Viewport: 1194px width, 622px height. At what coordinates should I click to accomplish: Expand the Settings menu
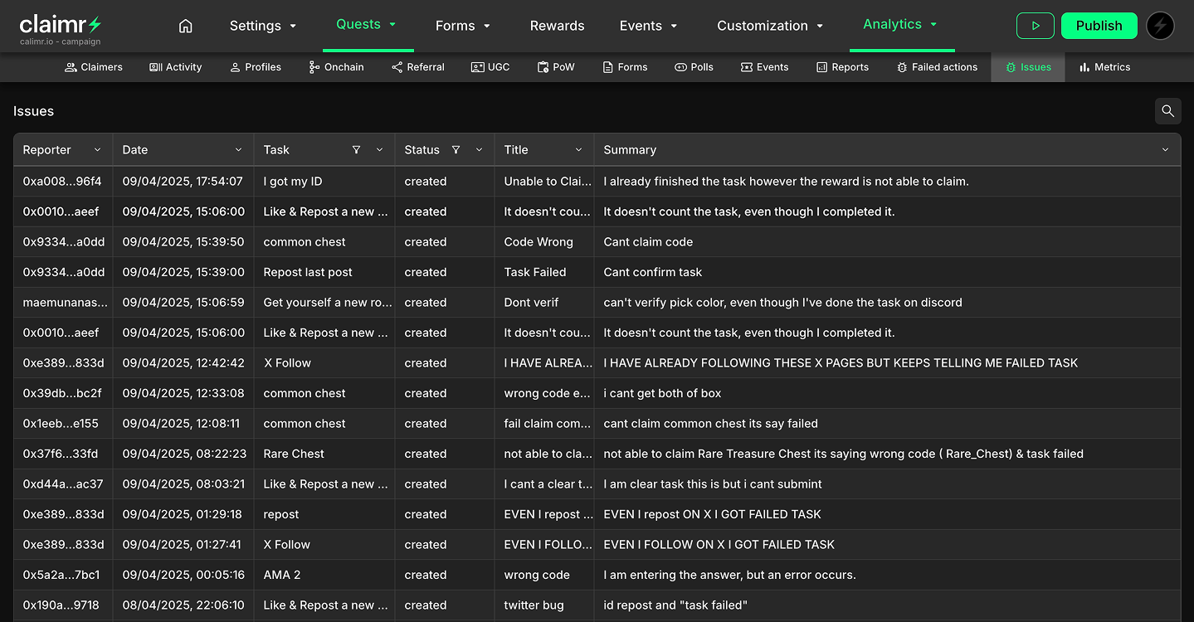[x=263, y=26]
